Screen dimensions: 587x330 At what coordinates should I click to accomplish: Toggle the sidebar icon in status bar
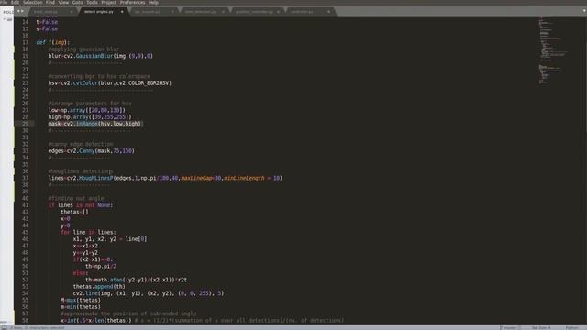pos(4,327)
